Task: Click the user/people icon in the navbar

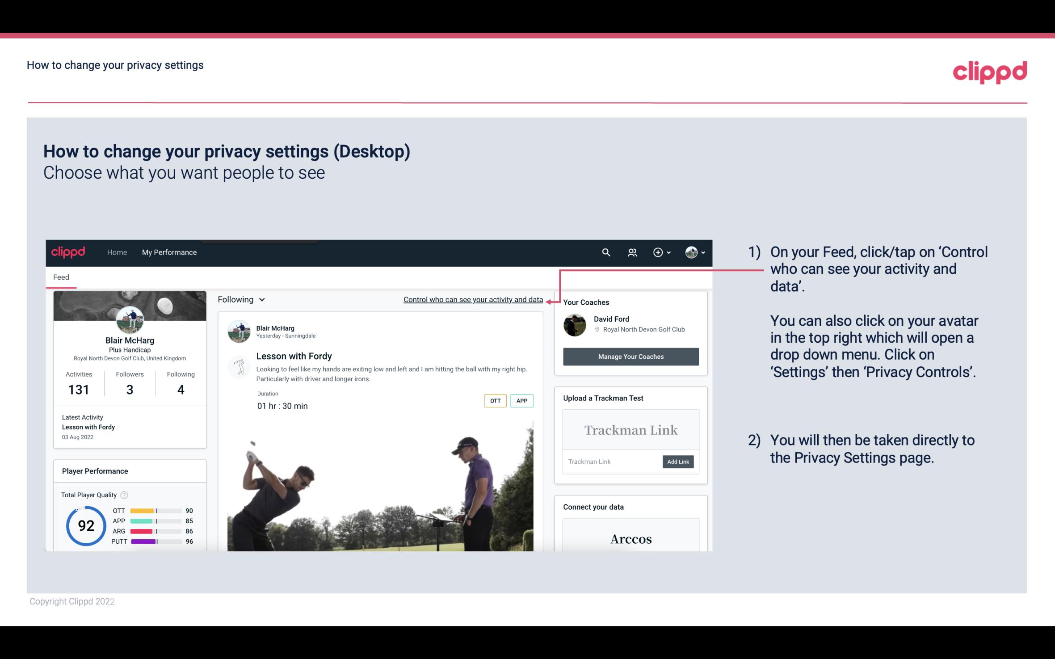Action: pos(632,252)
